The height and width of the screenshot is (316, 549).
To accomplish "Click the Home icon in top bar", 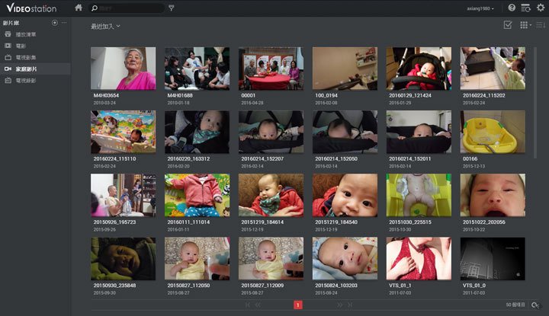I will [x=79, y=8].
